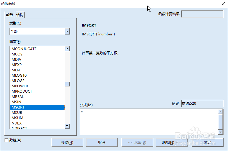Select IMLOG2 in the function list
The width and height of the screenshot is (228, 151).
(x=37, y=81)
